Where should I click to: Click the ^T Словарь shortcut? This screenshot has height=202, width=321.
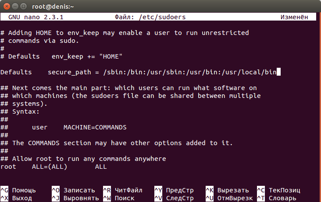[x=277, y=198]
